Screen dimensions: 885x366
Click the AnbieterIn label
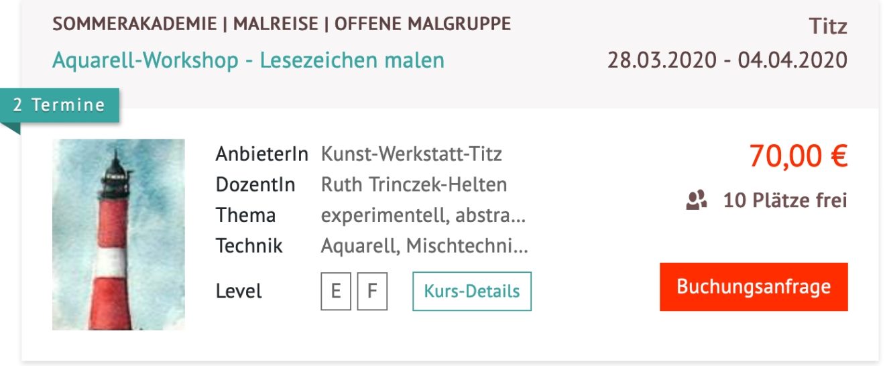[261, 154]
